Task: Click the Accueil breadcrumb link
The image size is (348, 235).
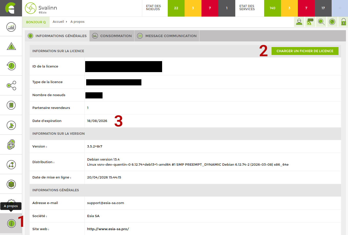Action: pyautogui.click(x=58, y=22)
